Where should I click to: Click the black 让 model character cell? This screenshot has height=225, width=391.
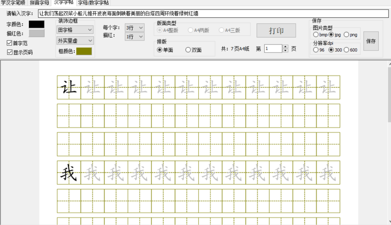tap(69, 87)
